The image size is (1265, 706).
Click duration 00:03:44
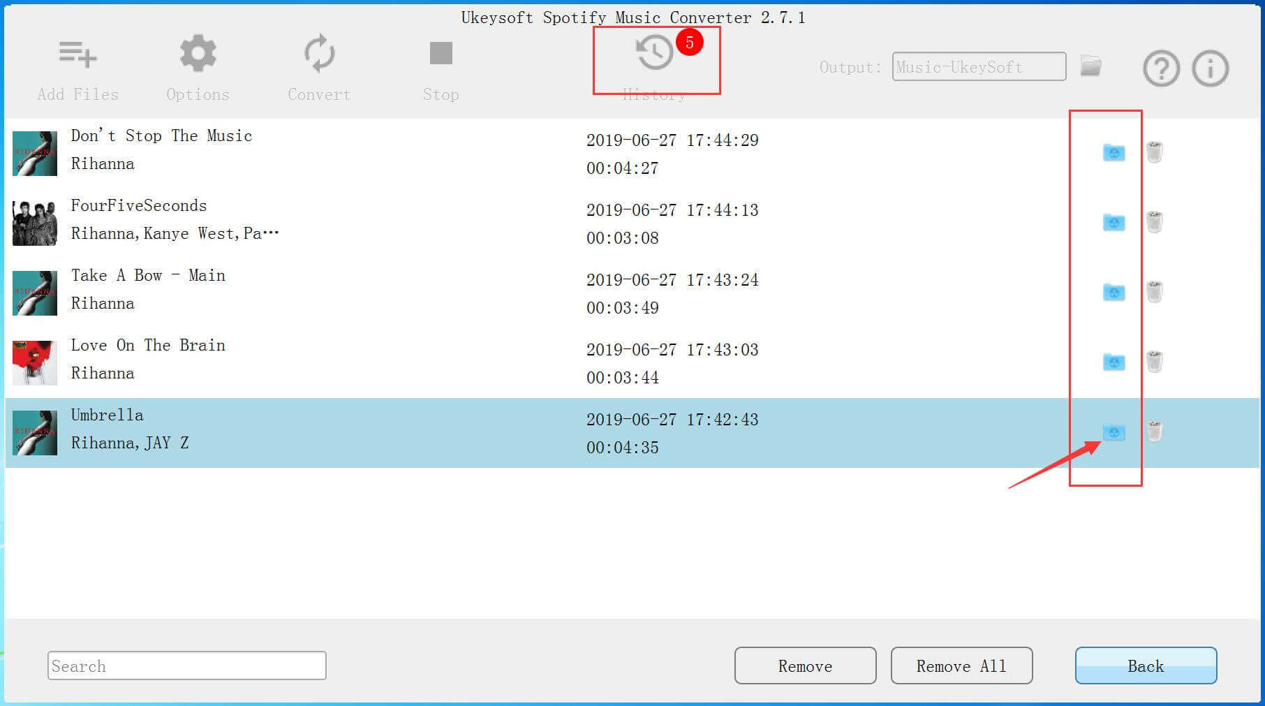623,377
